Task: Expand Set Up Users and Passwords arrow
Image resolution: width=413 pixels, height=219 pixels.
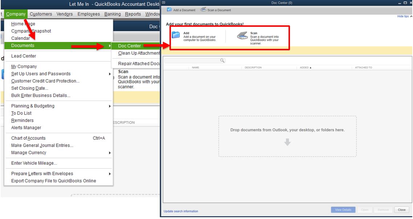Action: click(110, 74)
